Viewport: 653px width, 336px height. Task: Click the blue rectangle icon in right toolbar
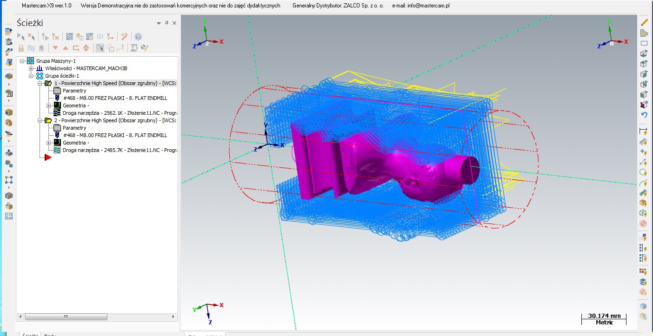[x=644, y=43]
